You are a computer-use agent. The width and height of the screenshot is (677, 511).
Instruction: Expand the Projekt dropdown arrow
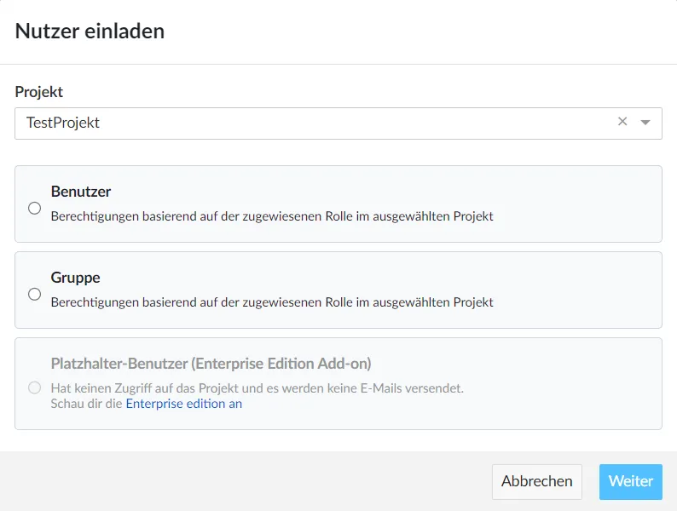[x=645, y=123]
